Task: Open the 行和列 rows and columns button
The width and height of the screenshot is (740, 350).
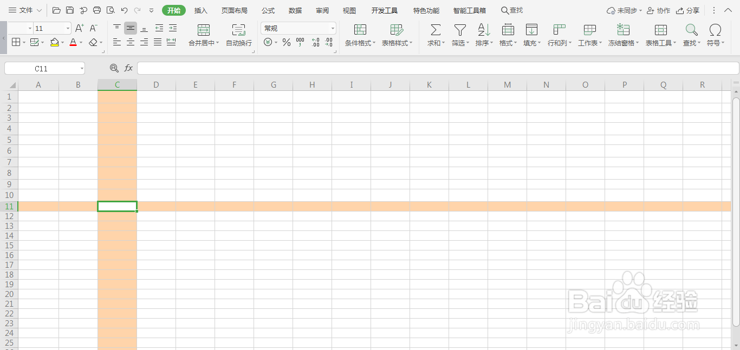Action: click(560, 35)
